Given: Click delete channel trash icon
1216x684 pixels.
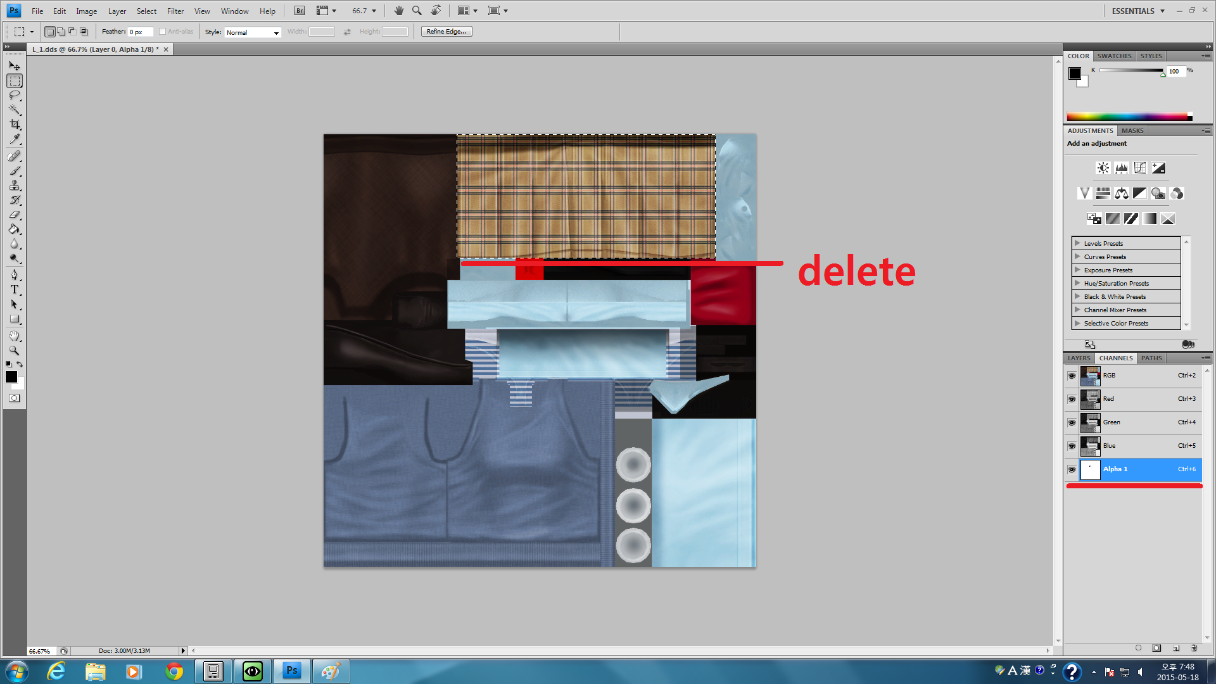Looking at the screenshot, I should [x=1194, y=648].
